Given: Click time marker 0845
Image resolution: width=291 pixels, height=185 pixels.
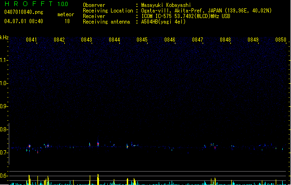Looking at the screenshot, I should pyautogui.click(x=142, y=40).
